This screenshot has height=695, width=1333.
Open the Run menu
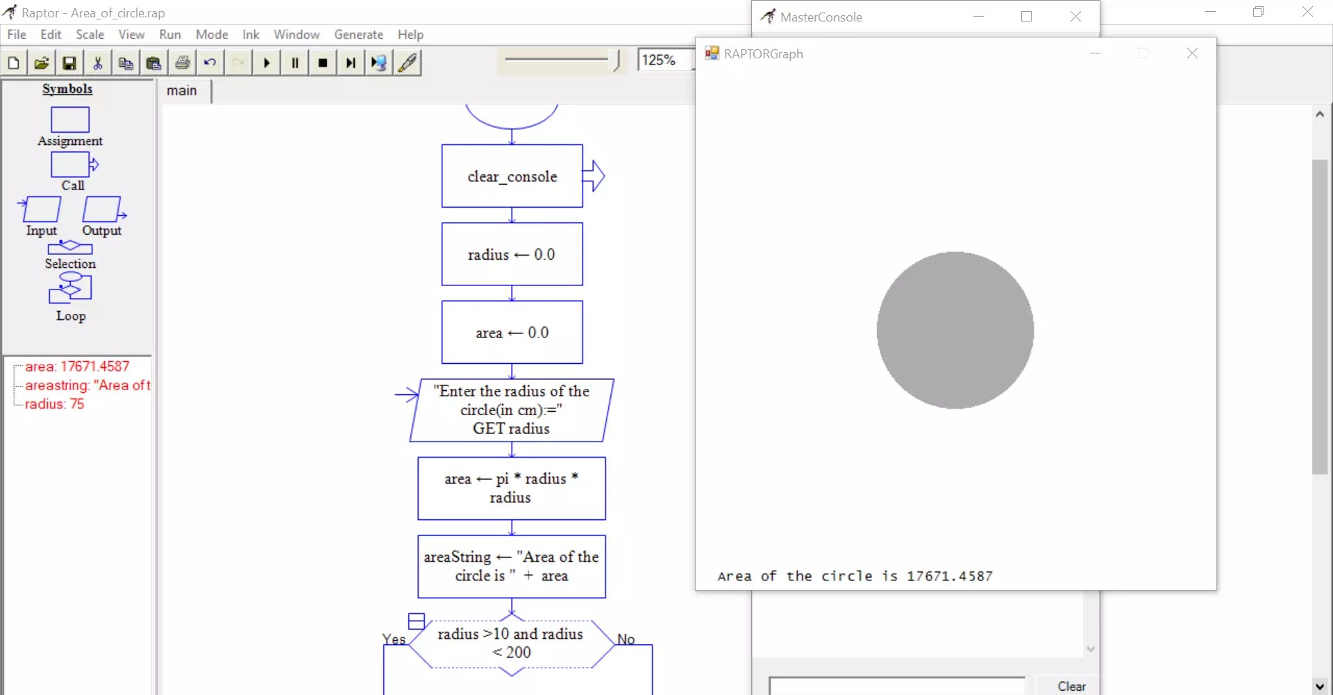click(x=170, y=35)
